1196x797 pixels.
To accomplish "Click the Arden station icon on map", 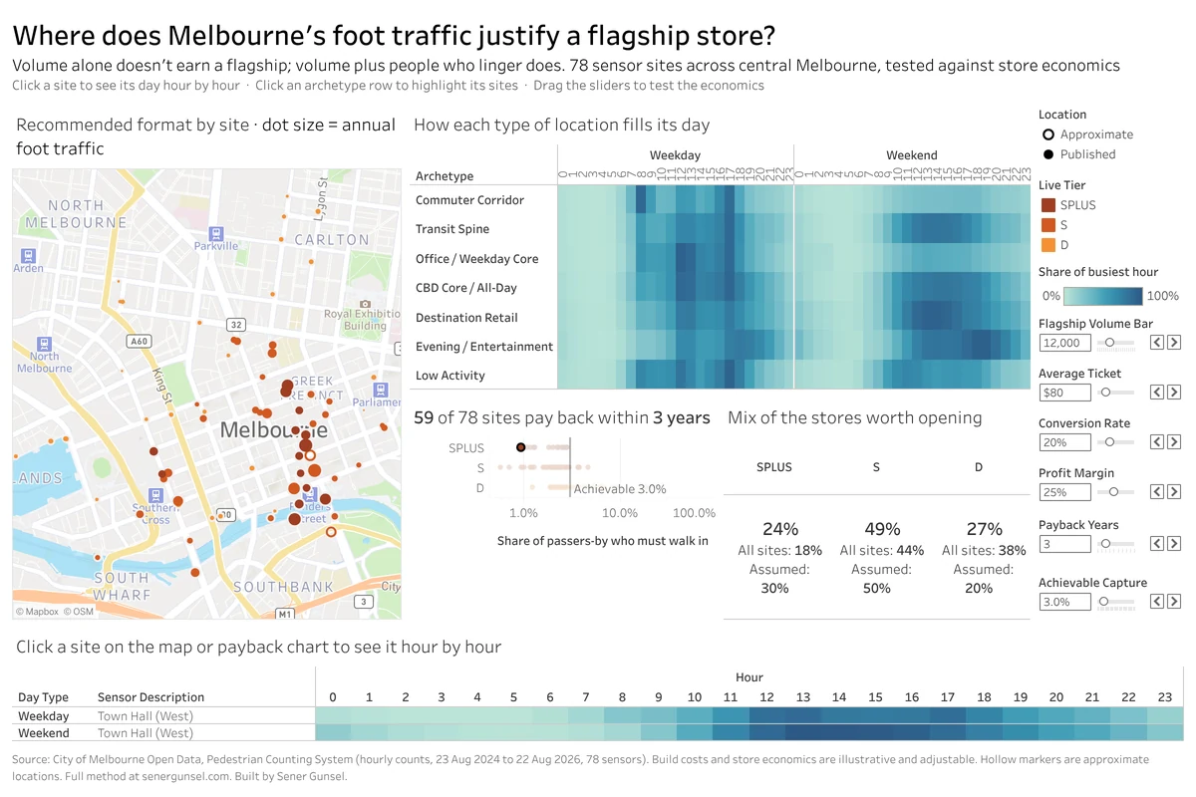I will pyautogui.click(x=27, y=255).
